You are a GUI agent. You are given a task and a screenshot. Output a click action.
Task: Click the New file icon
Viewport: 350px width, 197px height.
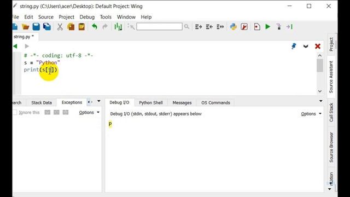(15, 27)
